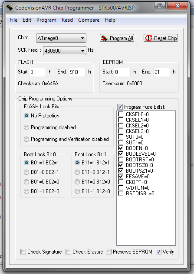
Task: Select B11=1 B12=1 radio button
Action: (x=77, y=163)
